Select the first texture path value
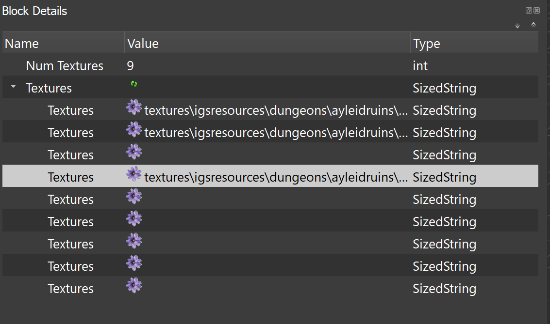The height and width of the screenshot is (324, 550). [x=276, y=110]
